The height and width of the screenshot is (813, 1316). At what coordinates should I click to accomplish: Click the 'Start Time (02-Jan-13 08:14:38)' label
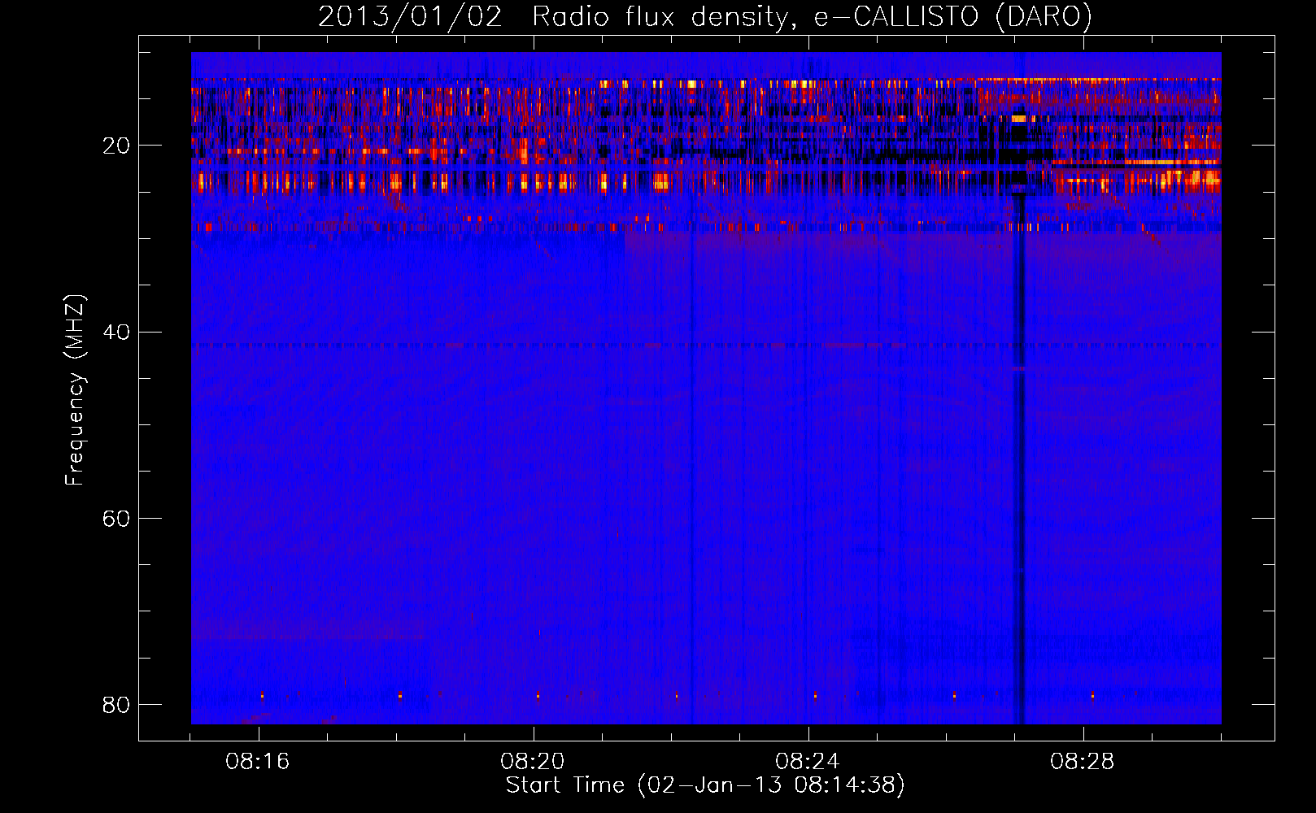[x=705, y=785]
